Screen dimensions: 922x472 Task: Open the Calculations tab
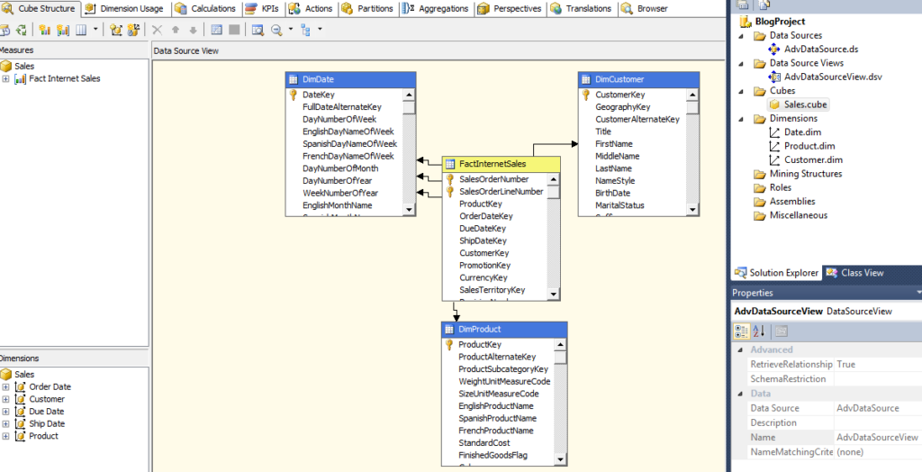206,8
